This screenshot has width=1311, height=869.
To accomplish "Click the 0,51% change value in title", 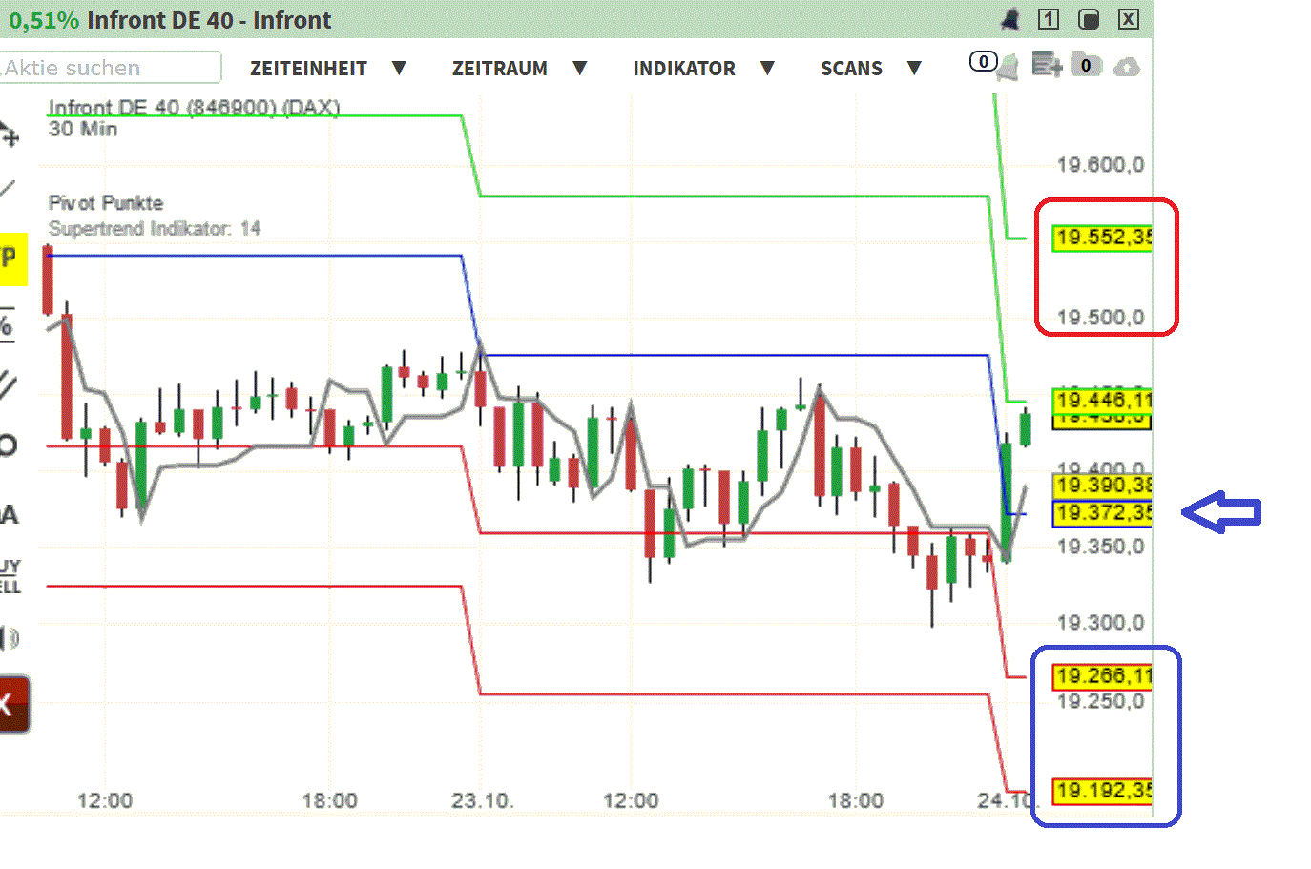I will (x=44, y=20).
